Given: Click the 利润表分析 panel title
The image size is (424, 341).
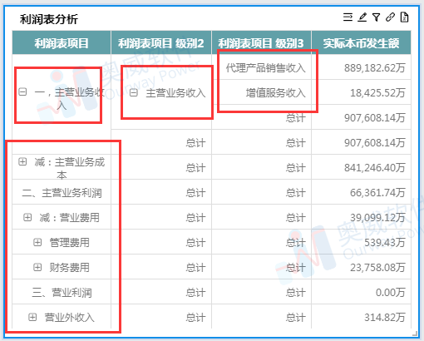Looking at the screenshot, I should click(49, 19).
